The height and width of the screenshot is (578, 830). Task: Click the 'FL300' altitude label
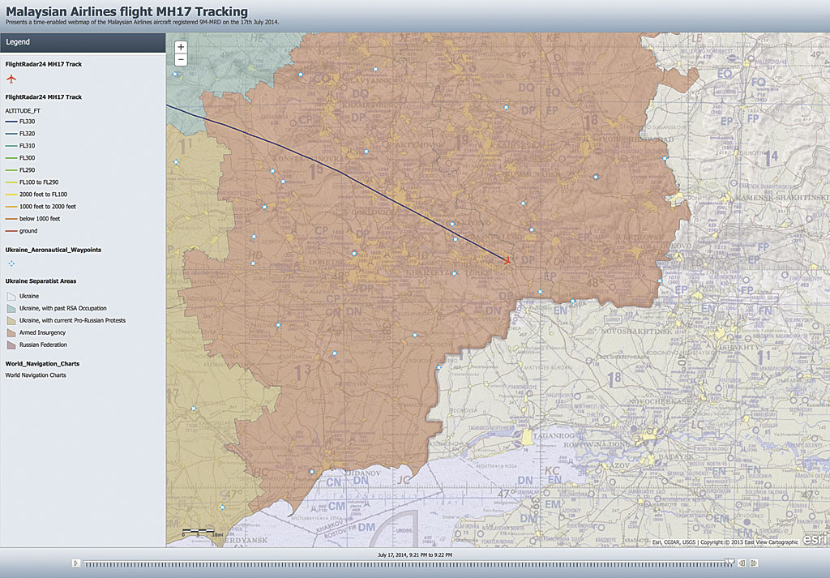click(27, 158)
